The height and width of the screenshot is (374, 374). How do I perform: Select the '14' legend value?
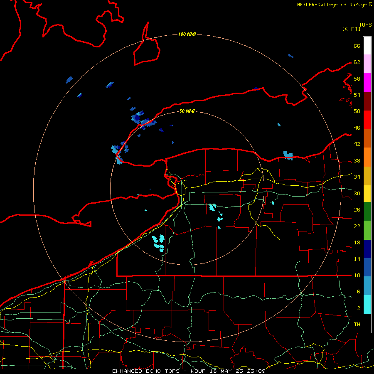[357, 259]
